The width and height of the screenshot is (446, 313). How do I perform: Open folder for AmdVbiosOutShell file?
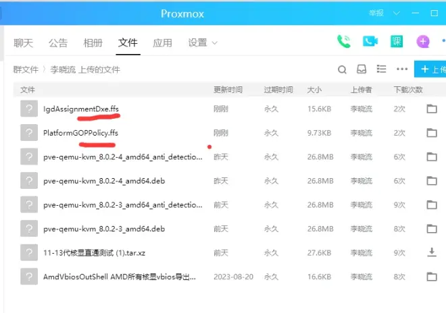click(x=432, y=277)
